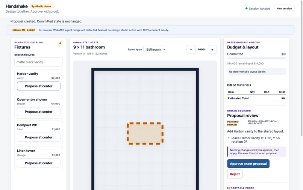Click '$14,000 remaining of $14,000.' text
The width and height of the screenshot is (303, 190).
pos(245,63)
